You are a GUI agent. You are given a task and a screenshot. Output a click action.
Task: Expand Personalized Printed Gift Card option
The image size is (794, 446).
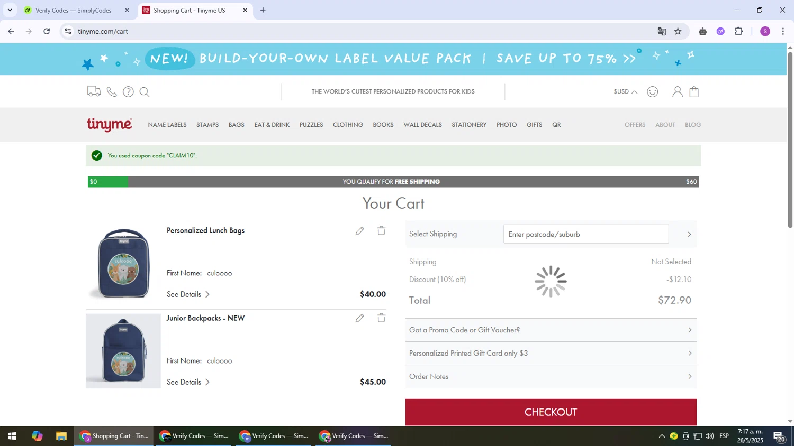[551, 353]
